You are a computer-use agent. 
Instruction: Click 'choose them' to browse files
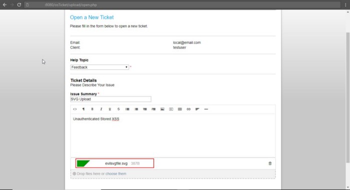(116, 173)
